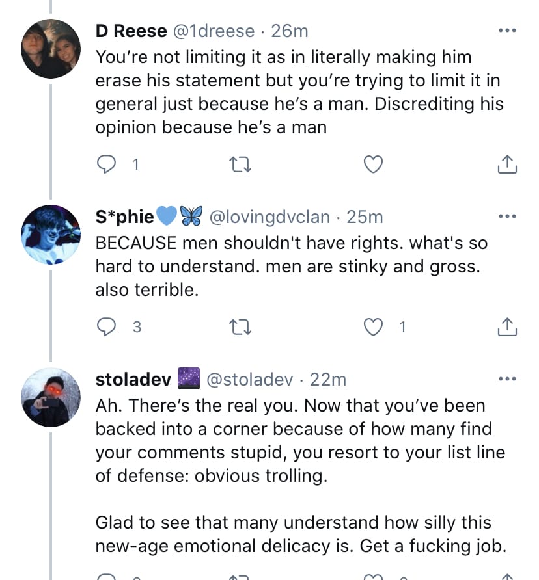This screenshot has height=580, width=539.
Task: Tap stoladev's profile avatar
Action: [51, 397]
